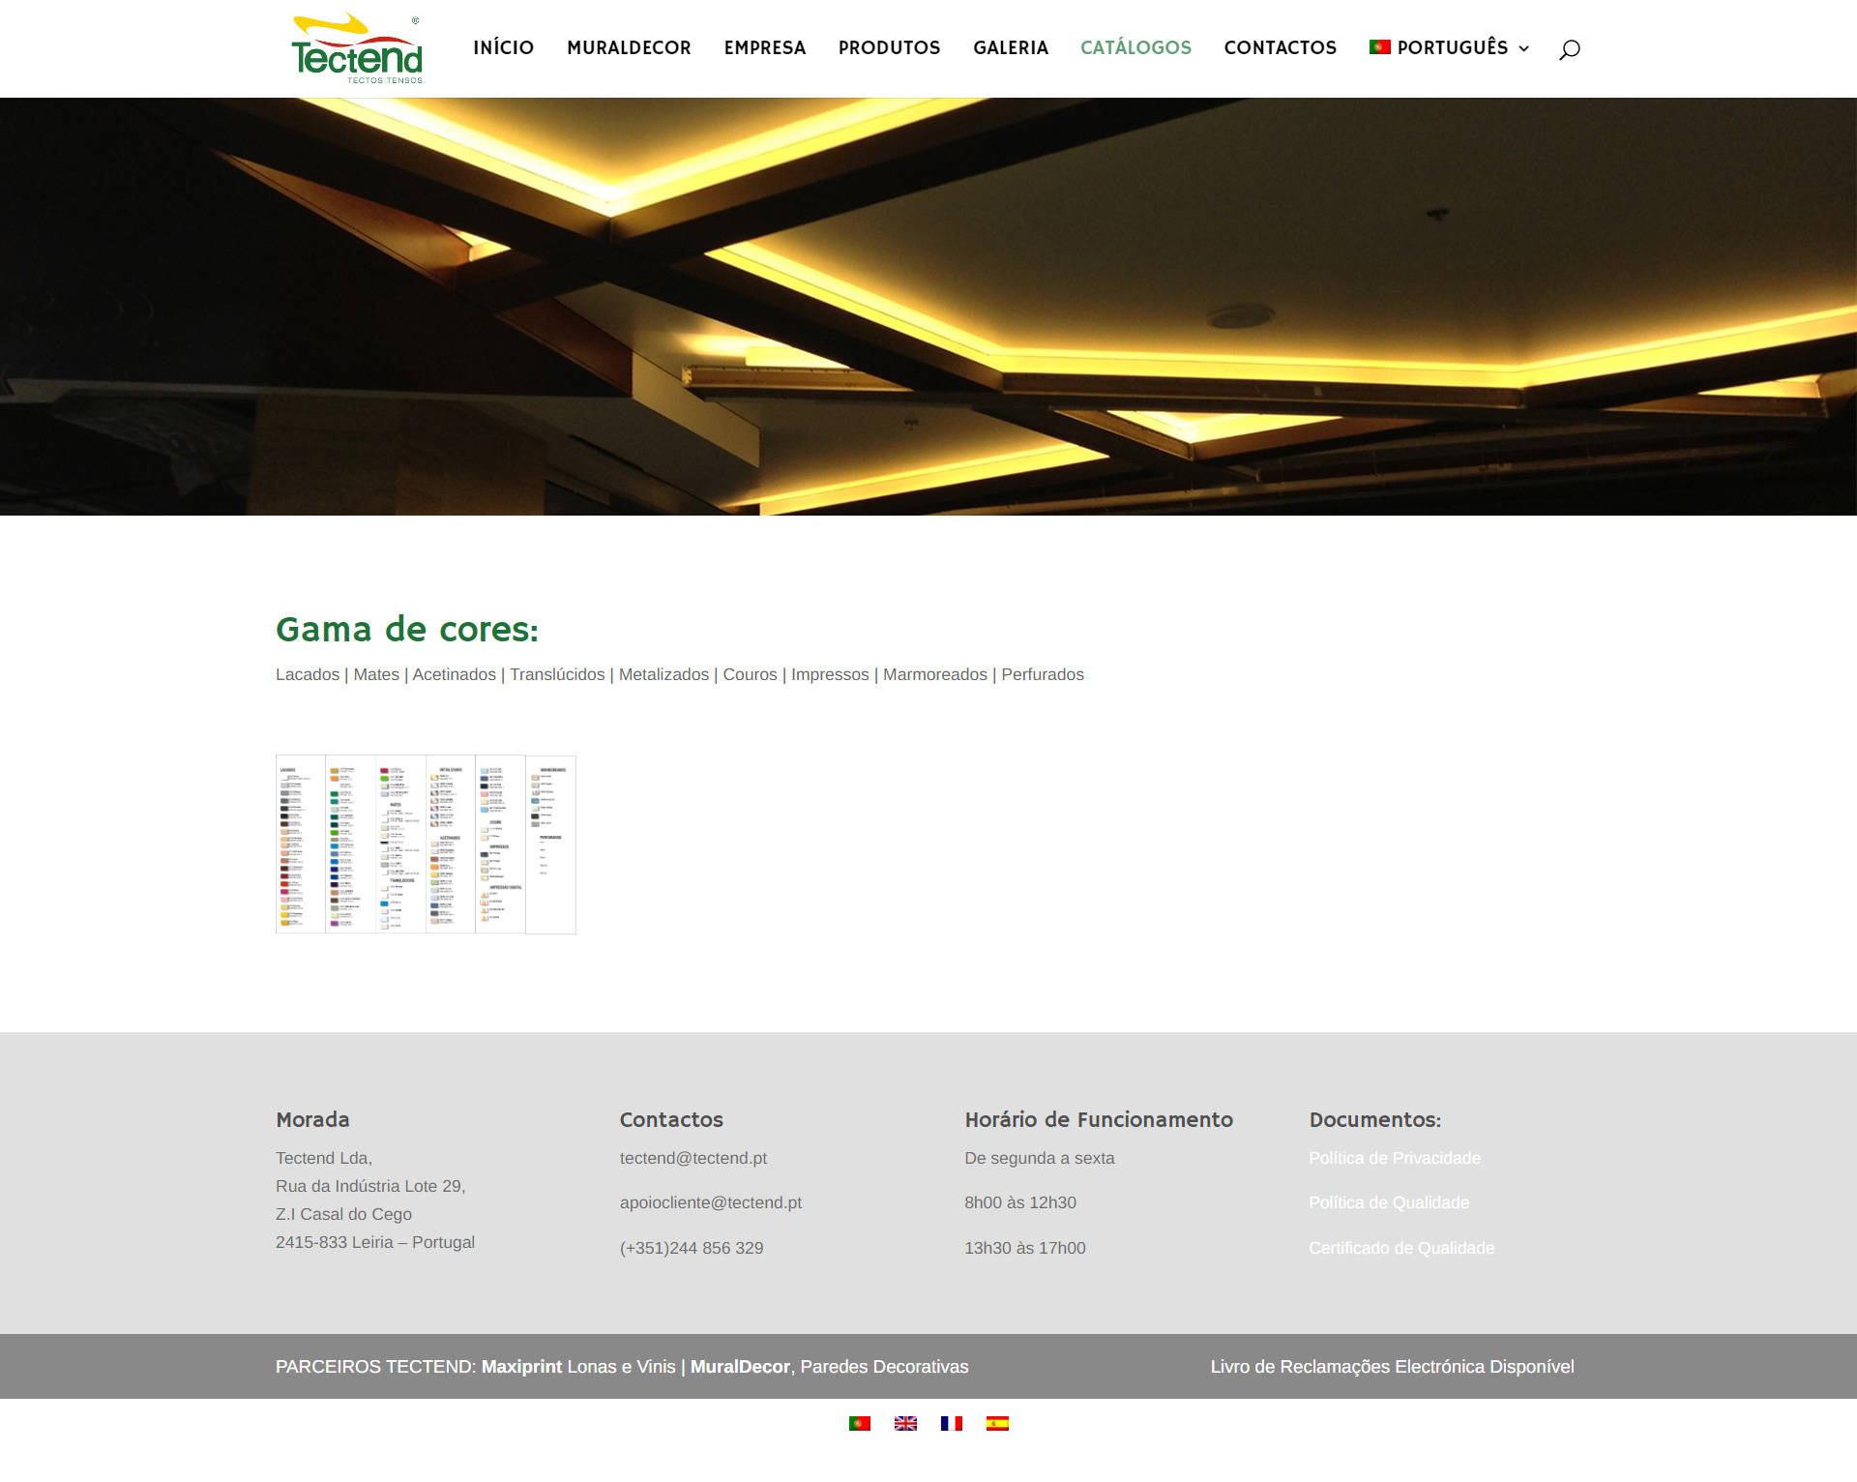1857x1482 pixels.
Task: Open Política de Privacidade link
Action: (1394, 1158)
